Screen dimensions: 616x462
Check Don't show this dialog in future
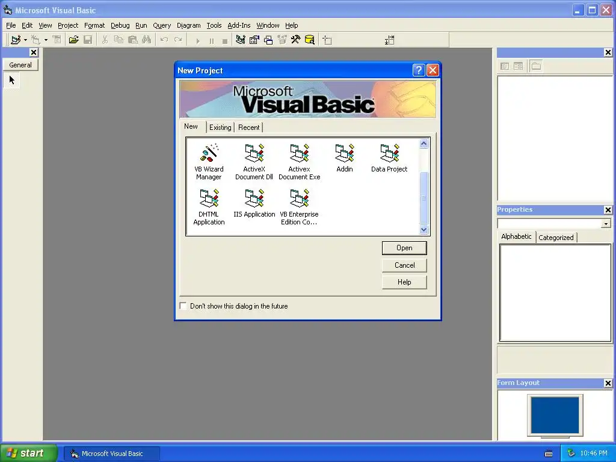click(x=183, y=306)
